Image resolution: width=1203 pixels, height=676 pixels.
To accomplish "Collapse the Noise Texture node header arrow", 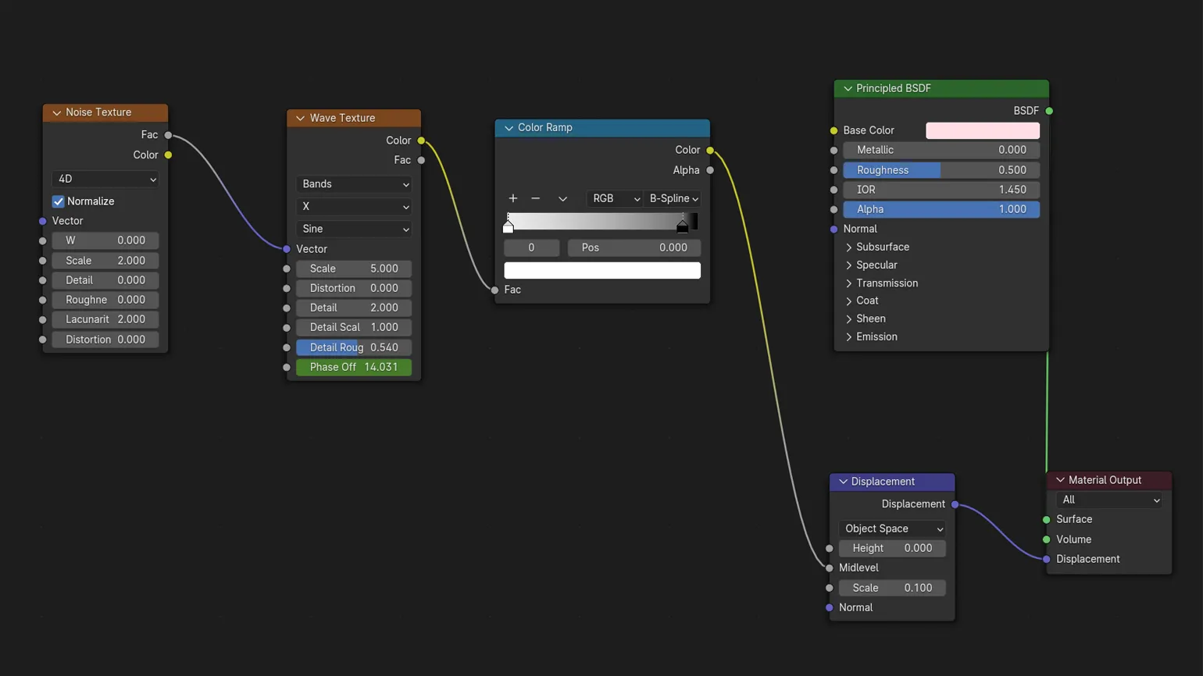I will [56, 112].
